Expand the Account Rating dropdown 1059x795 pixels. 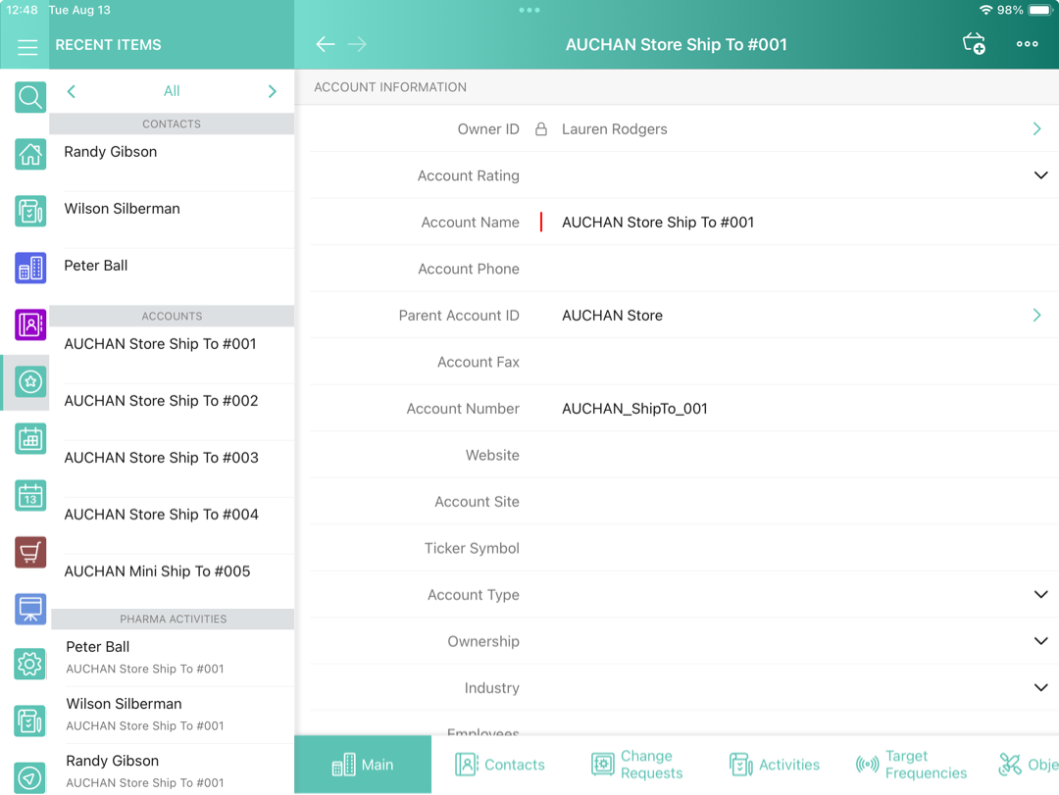click(x=1040, y=175)
